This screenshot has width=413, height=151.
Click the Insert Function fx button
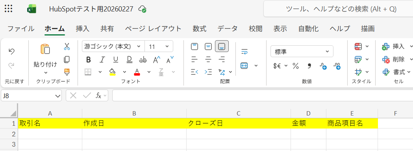click(98, 95)
